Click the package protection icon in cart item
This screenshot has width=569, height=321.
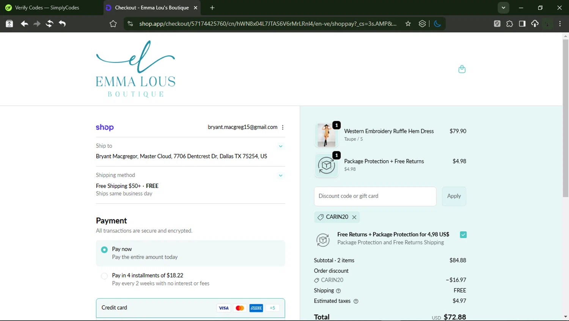click(x=326, y=165)
